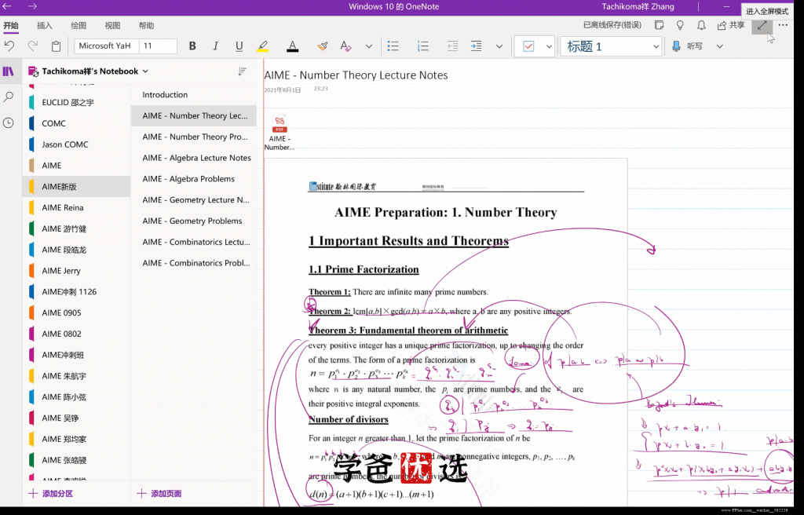Open recent notes clock icon
Screen dimensions: 804x515
click(x=9, y=122)
